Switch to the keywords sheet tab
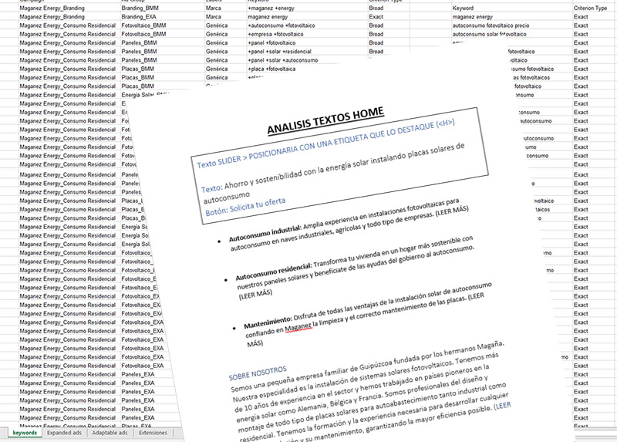 (25, 434)
